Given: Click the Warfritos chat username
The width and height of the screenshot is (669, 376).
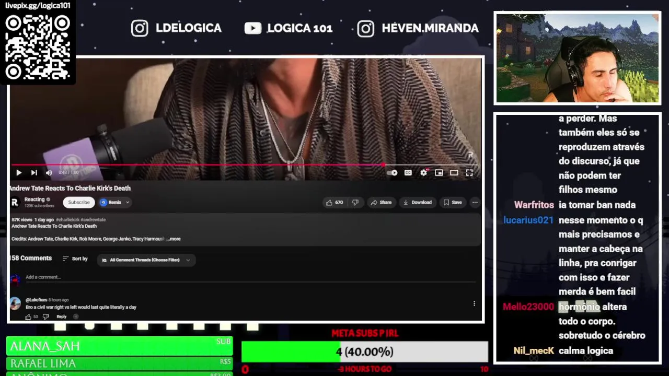Looking at the screenshot, I should [x=534, y=205].
